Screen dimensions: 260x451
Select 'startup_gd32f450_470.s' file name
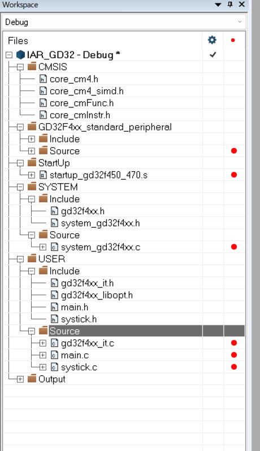(x=98, y=175)
